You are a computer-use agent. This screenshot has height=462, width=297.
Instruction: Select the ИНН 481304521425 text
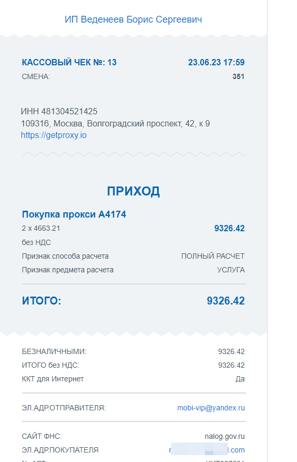pyautogui.click(x=59, y=111)
